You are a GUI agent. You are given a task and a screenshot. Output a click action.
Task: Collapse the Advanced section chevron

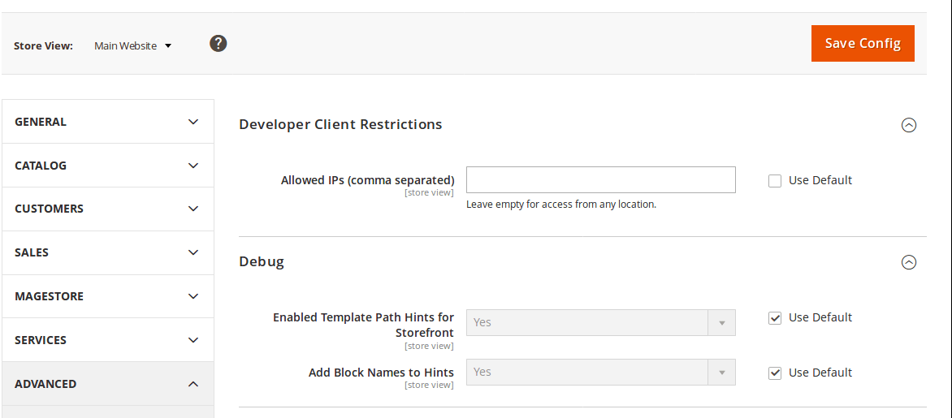click(x=193, y=384)
